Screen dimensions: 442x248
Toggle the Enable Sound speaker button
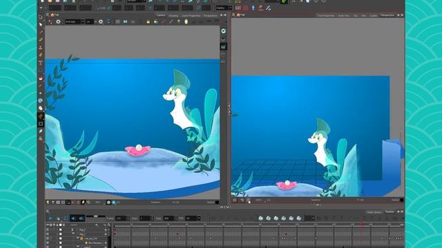74,218
